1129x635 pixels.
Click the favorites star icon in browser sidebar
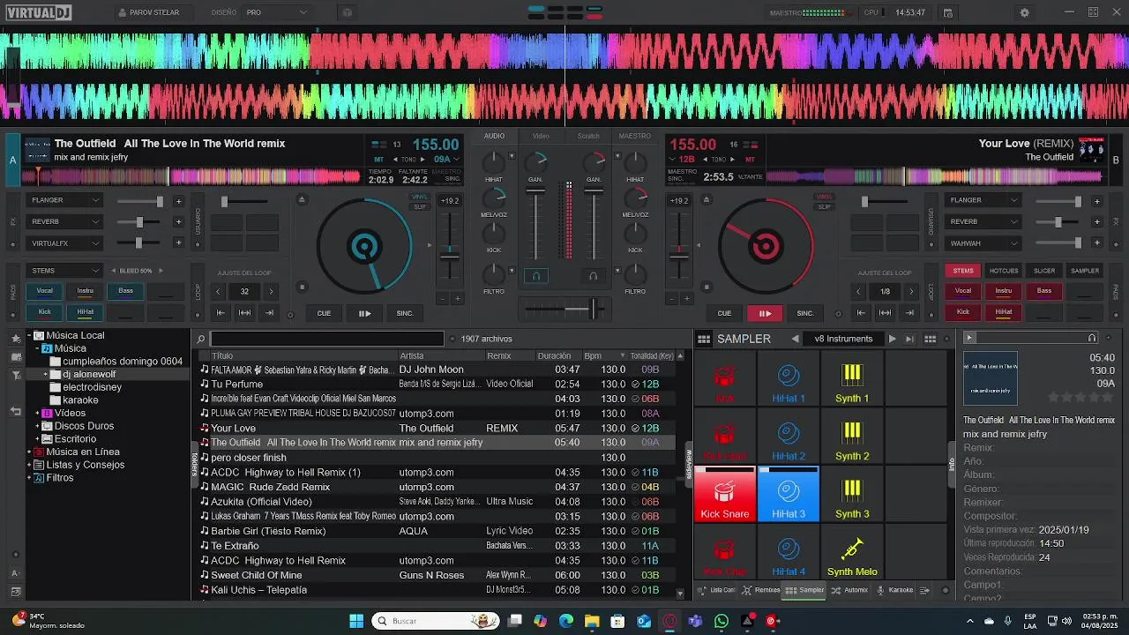coord(14,338)
